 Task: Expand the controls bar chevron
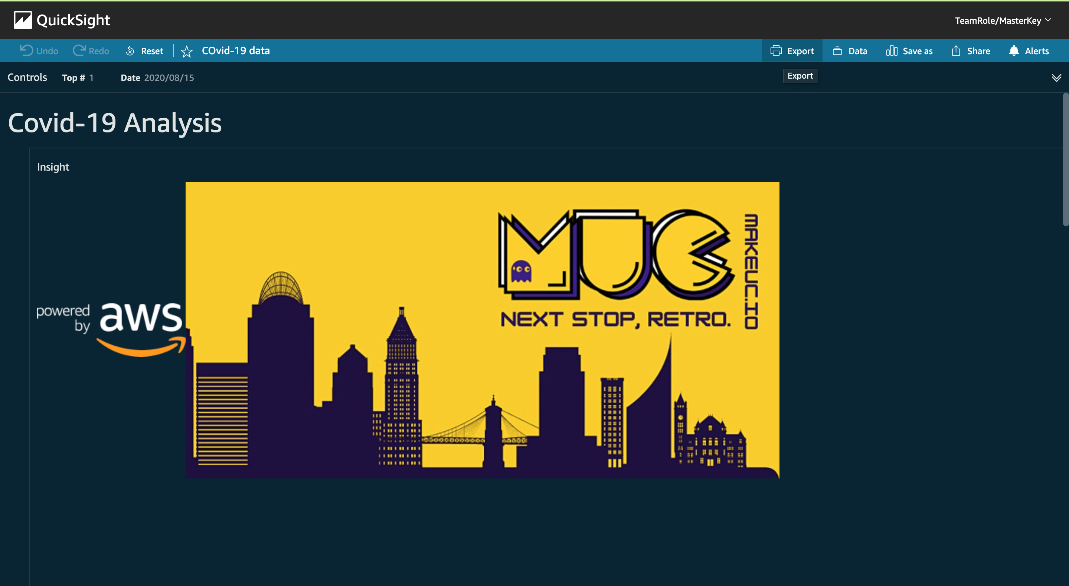pos(1056,78)
